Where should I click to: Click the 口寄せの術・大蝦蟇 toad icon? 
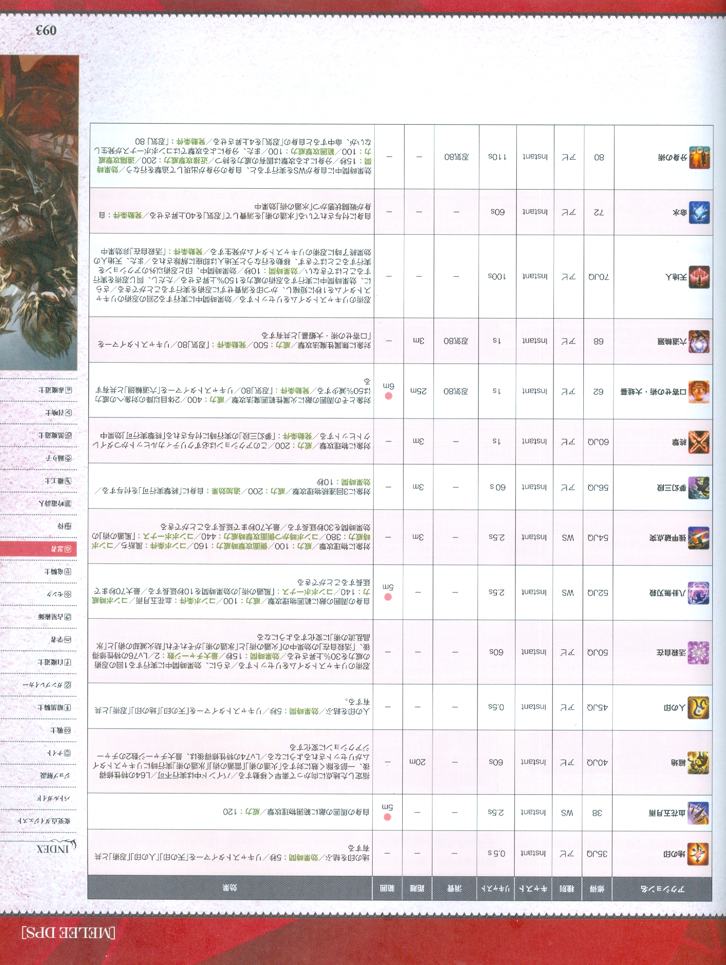699,391
